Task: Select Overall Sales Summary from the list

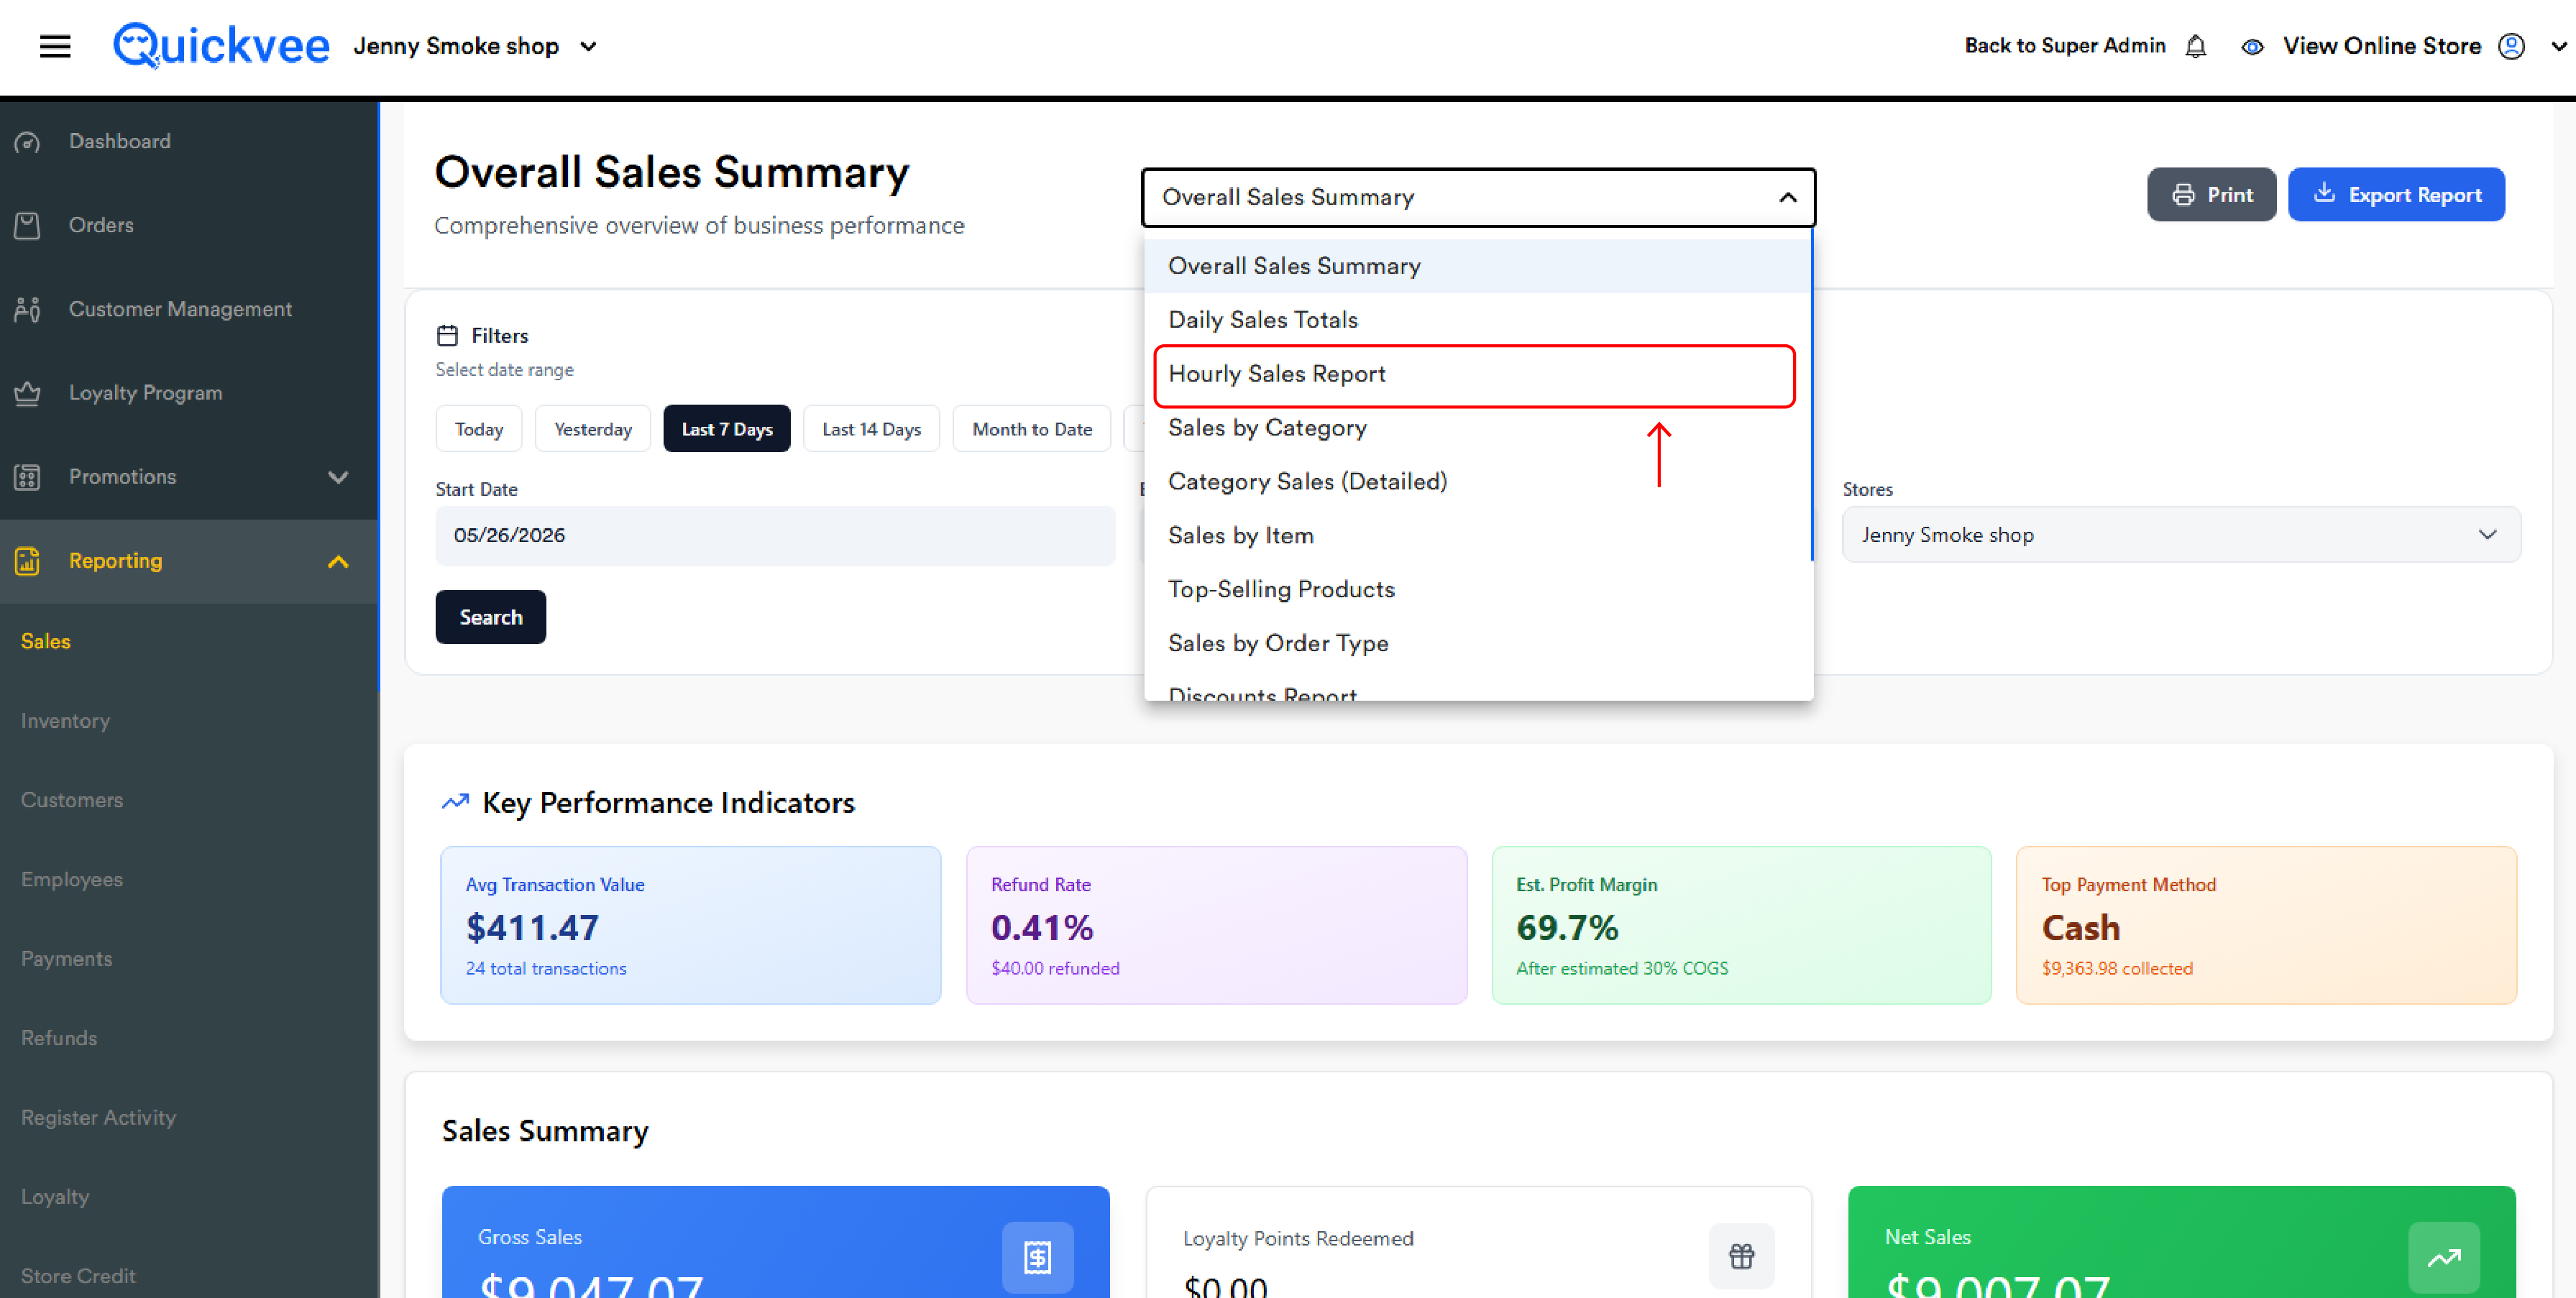Action: pos(1477,266)
